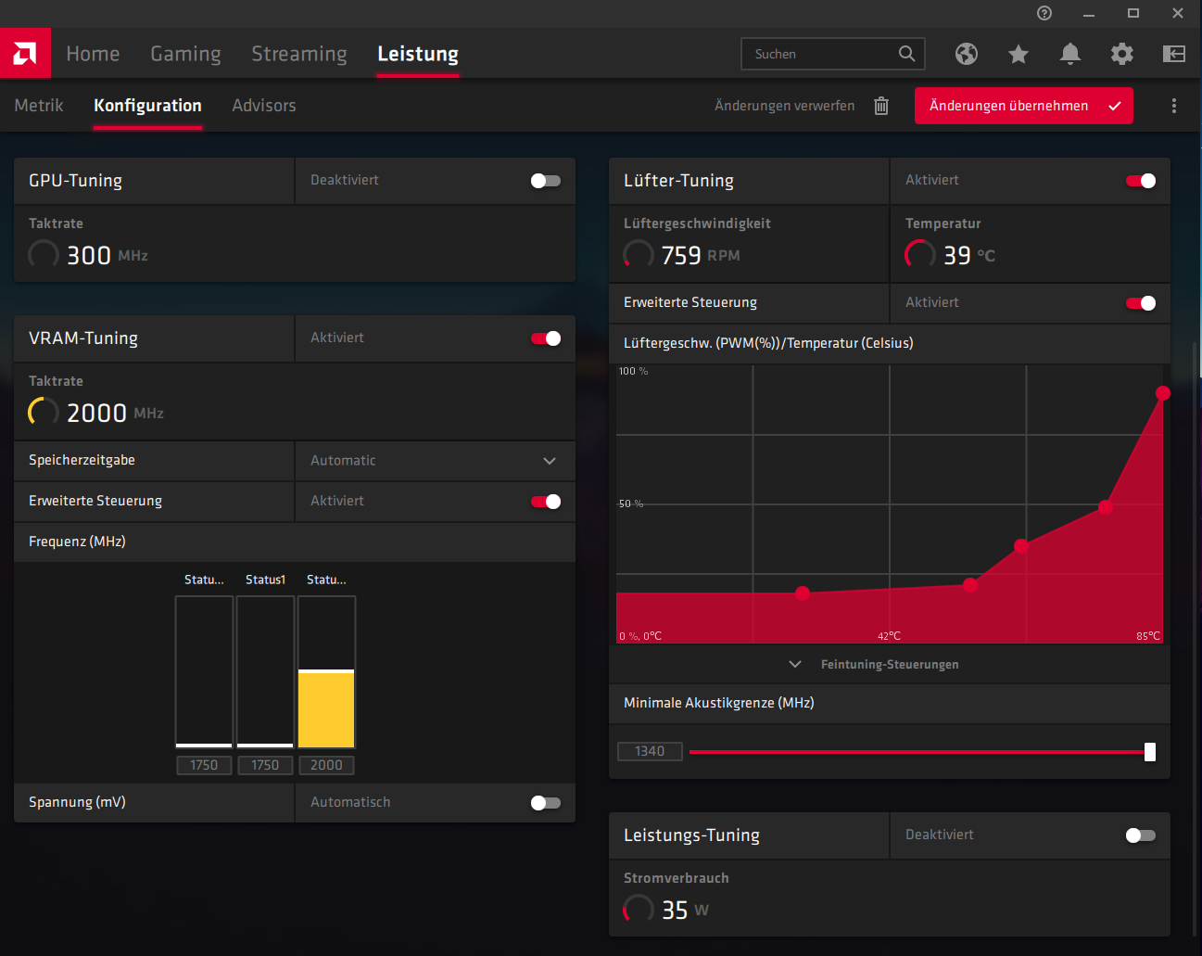The image size is (1202, 956).
Task: Click the Minimale Akustikgrenze slider handle
Action: pos(1150,752)
